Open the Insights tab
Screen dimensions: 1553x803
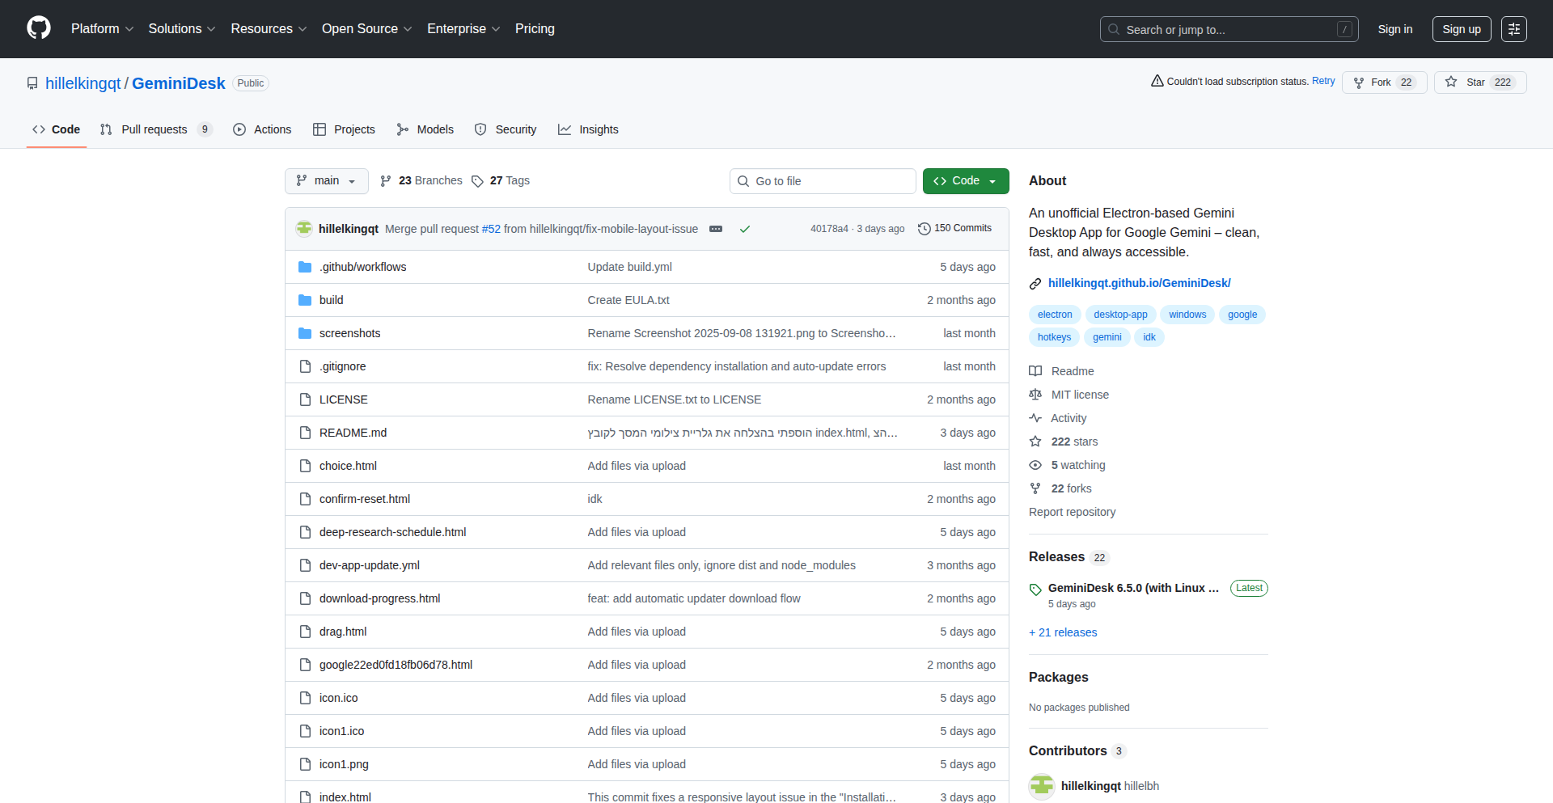589,129
